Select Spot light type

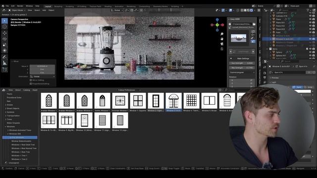pyautogui.click(x=298, y=87)
